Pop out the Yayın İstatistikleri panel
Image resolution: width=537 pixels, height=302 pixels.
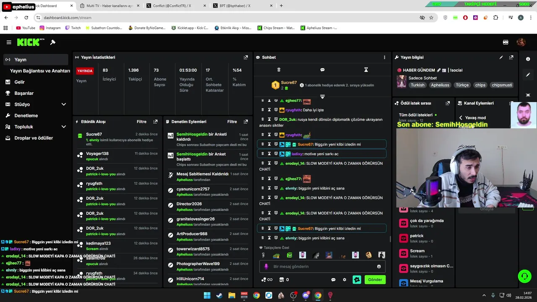tap(246, 57)
